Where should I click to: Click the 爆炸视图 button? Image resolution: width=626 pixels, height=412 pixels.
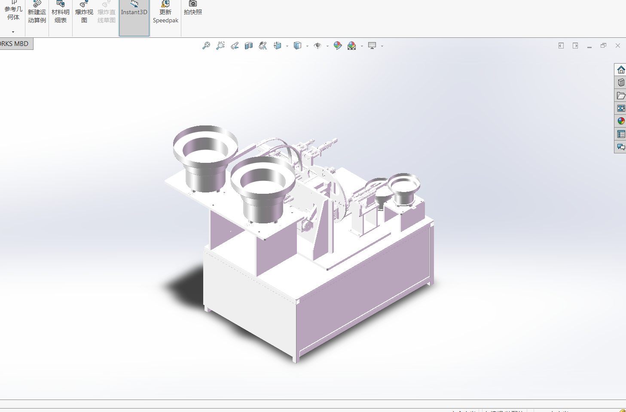[84, 13]
